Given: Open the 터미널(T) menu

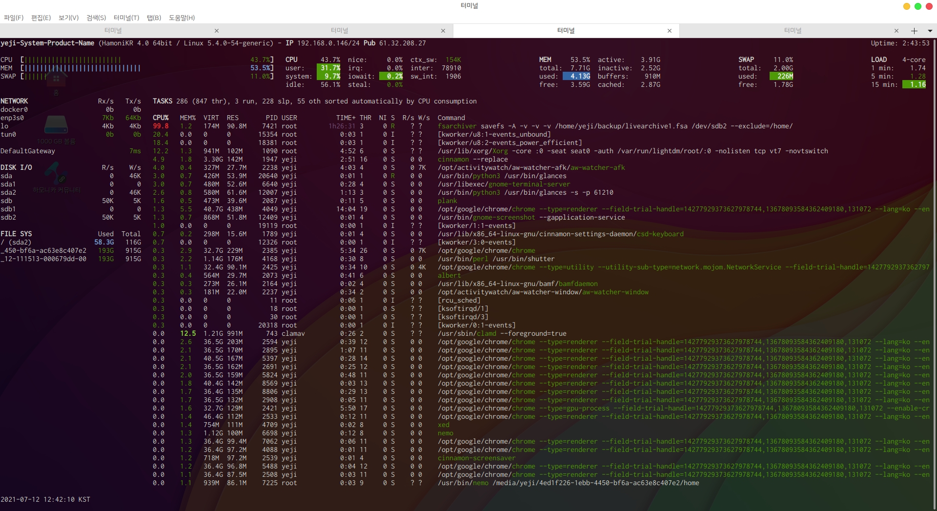Looking at the screenshot, I should click(126, 18).
